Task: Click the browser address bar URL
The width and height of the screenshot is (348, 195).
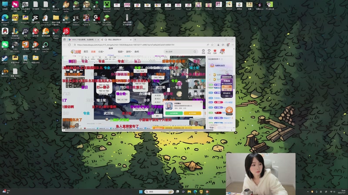Action: tap(126, 45)
